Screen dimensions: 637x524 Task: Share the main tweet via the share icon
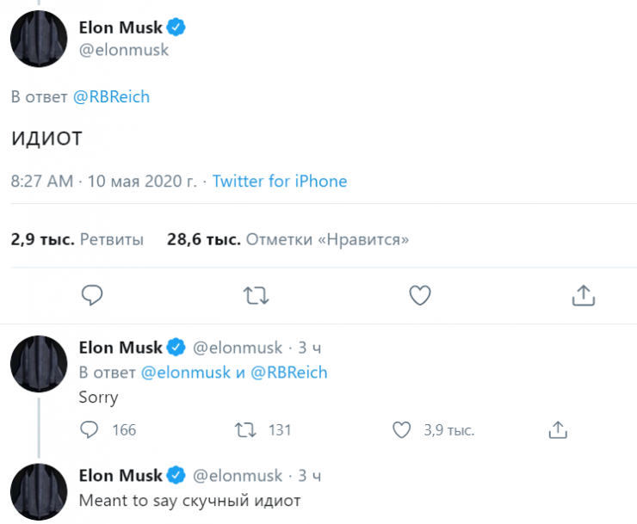pyautogui.click(x=584, y=296)
